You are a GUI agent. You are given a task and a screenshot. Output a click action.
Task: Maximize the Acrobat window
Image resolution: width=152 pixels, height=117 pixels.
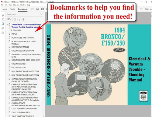pos(147,2)
